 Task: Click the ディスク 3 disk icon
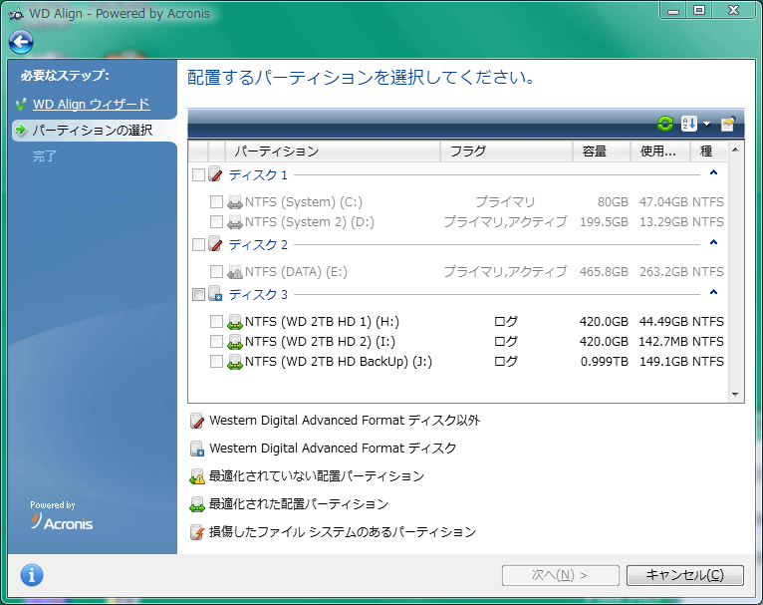[x=215, y=293]
